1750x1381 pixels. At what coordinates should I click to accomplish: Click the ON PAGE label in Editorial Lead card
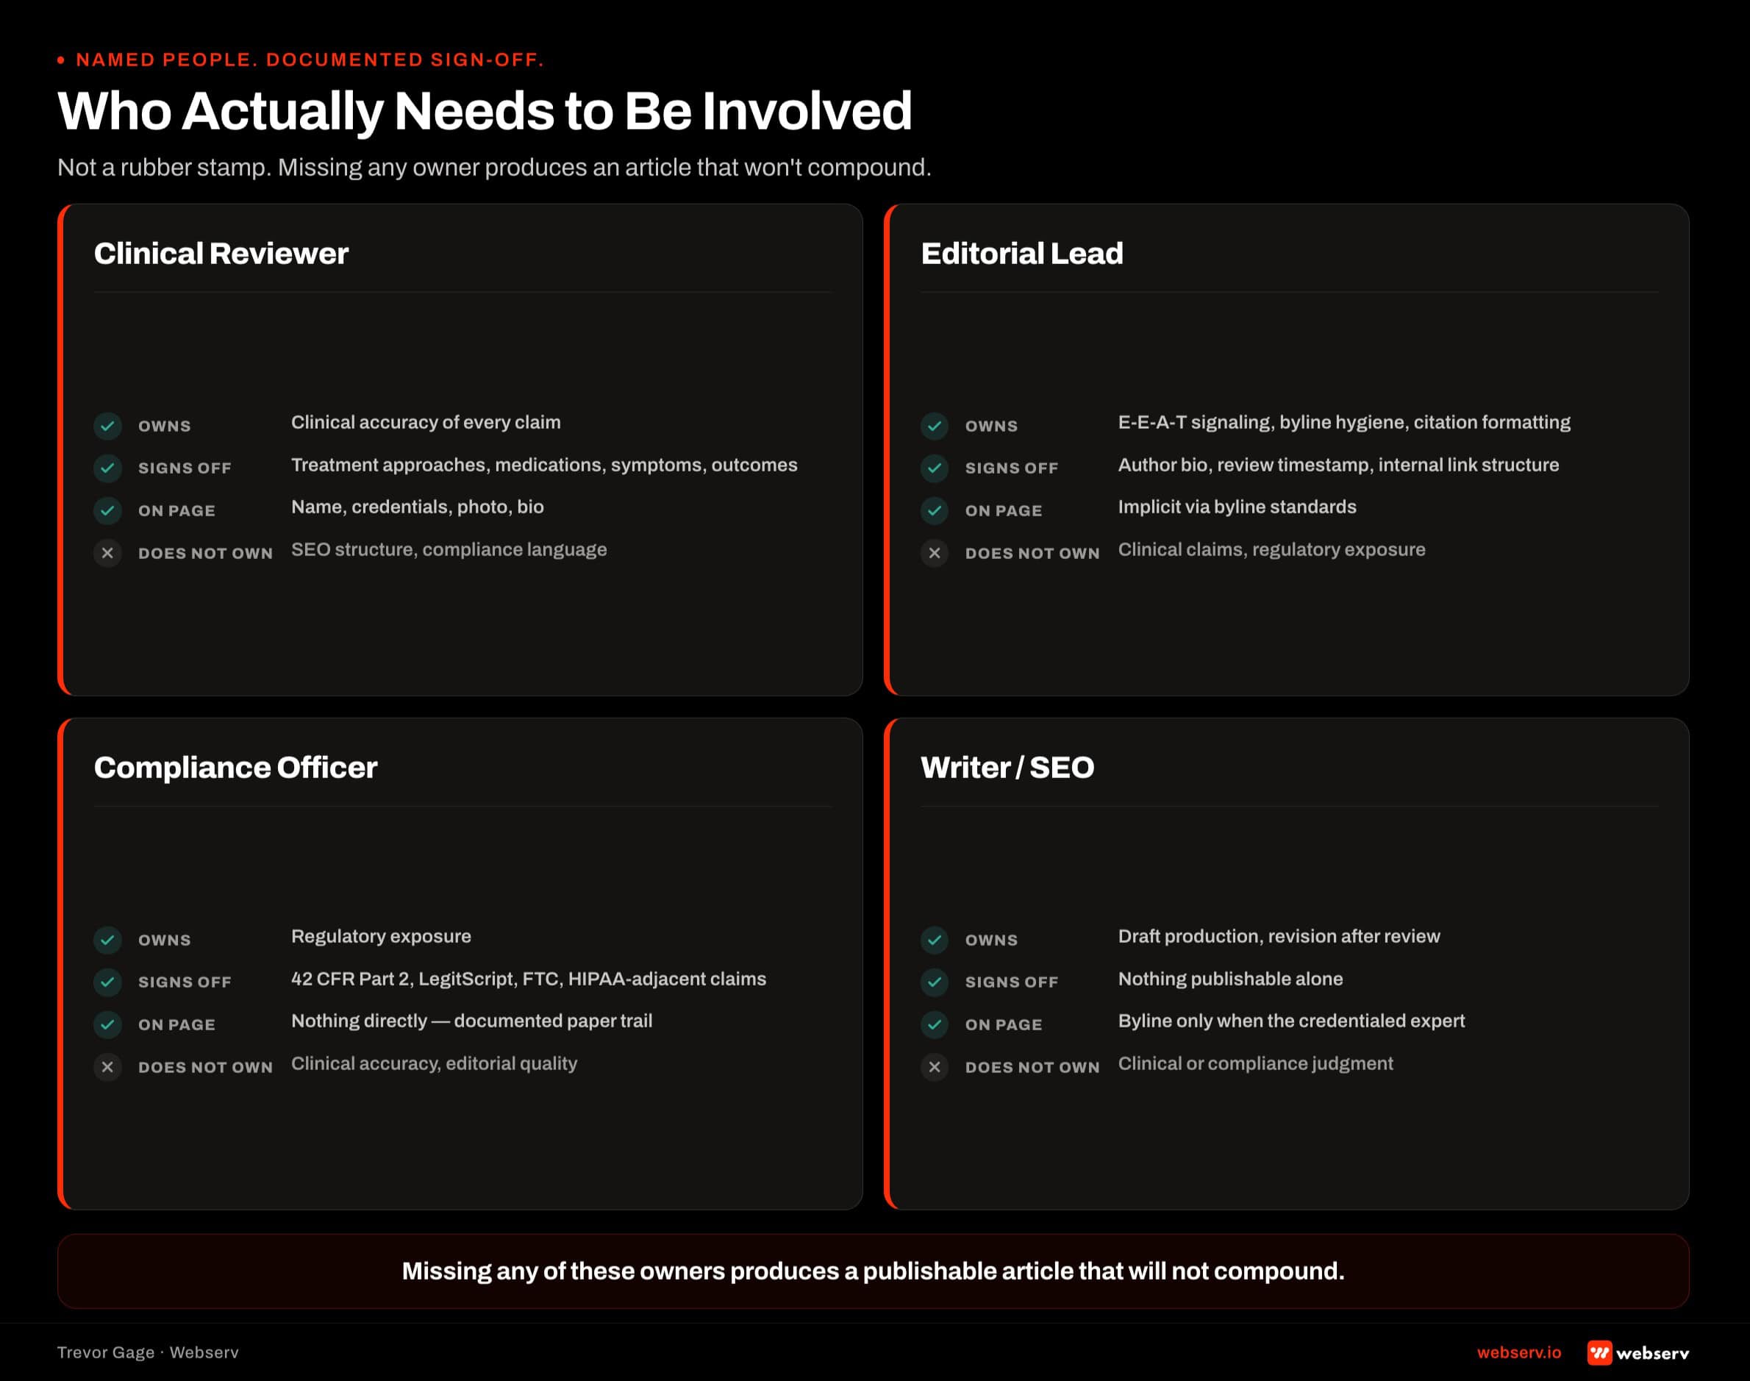[x=1003, y=511]
